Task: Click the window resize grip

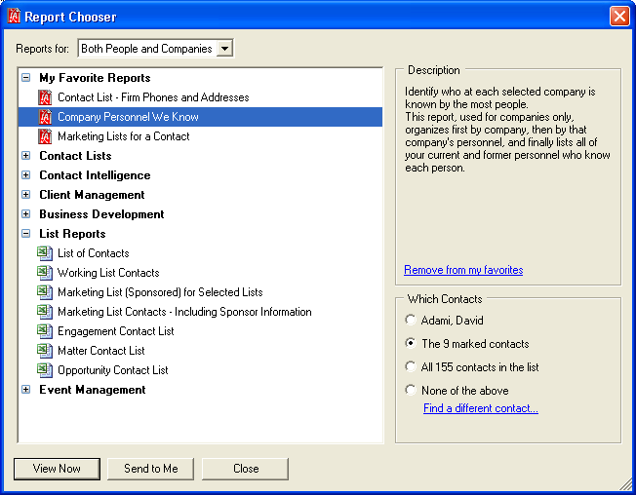Action: (x=625, y=484)
